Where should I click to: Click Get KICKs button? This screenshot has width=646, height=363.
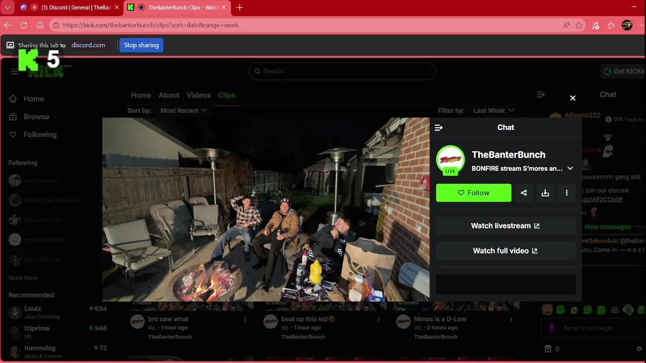(x=624, y=71)
